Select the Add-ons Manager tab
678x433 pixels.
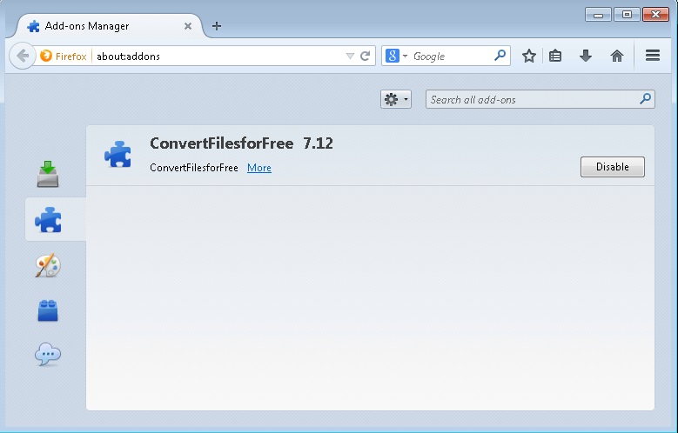tap(110, 26)
